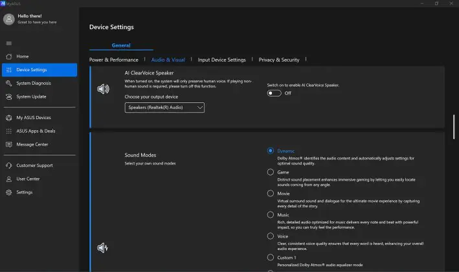Collapse the sidebar hamburger menu
Viewport: 459px width, 272px height.
[9, 43]
